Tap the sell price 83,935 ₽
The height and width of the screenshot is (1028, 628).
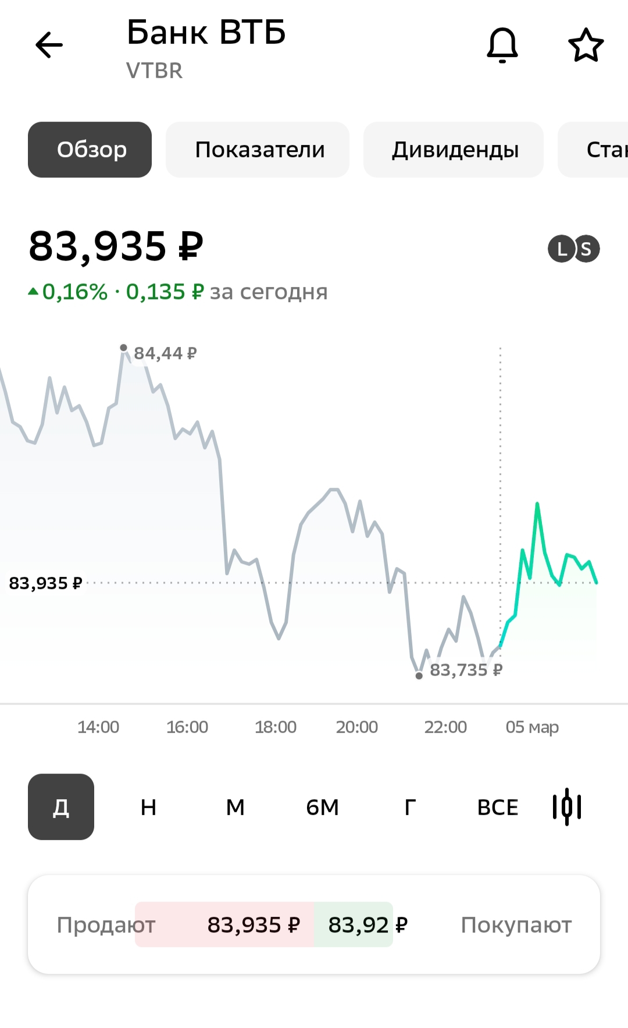(254, 924)
